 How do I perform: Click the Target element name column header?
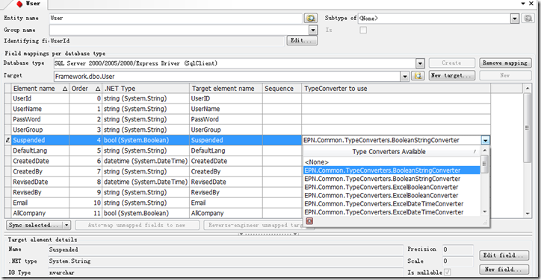coord(226,89)
